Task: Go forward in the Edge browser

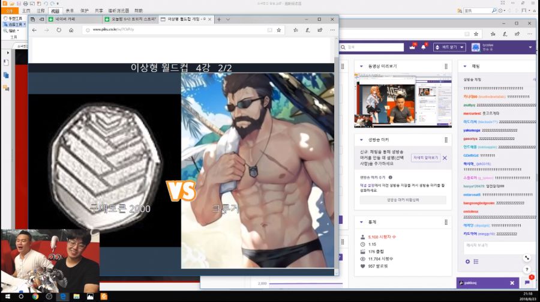Action: (x=46, y=31)
